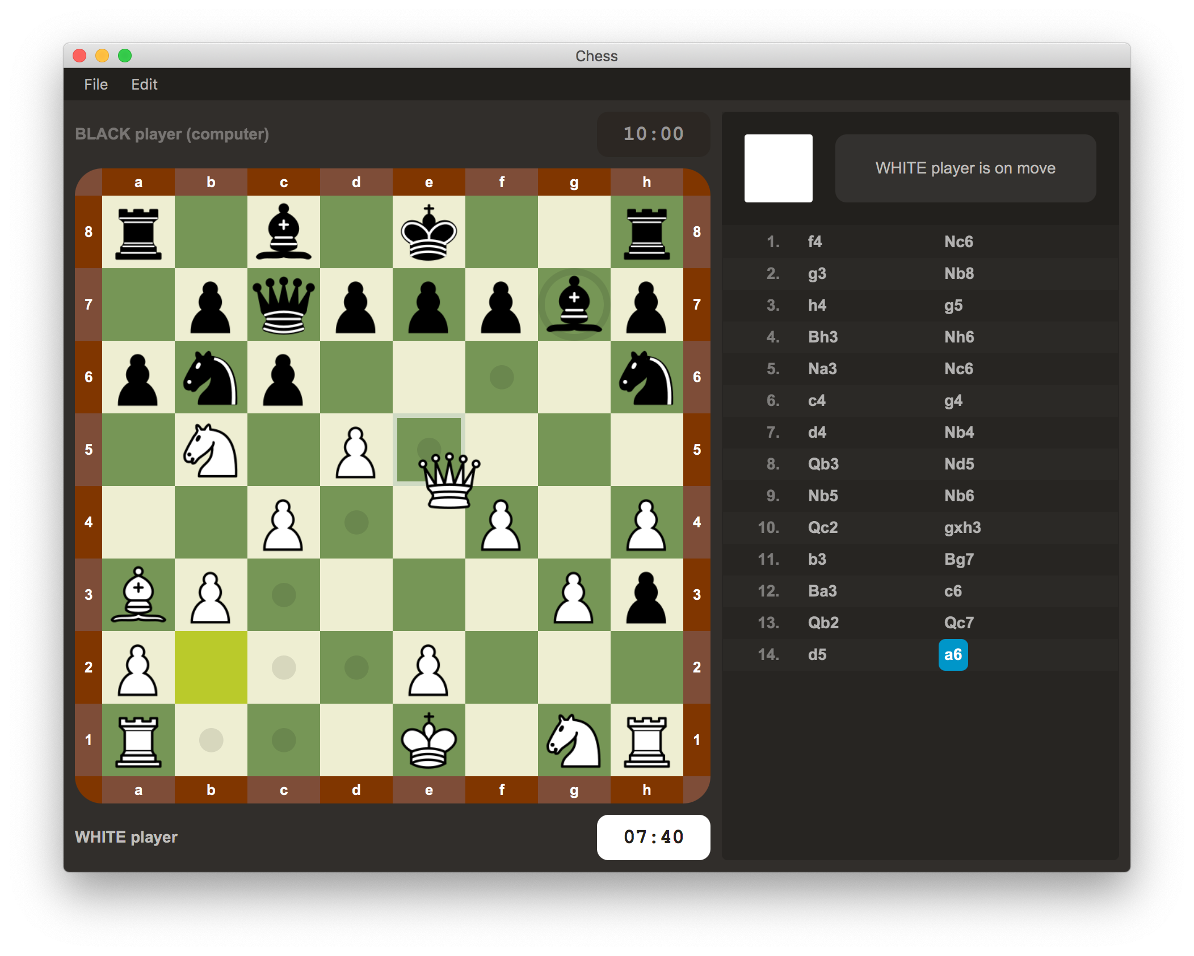Select the white bishop on a3
Viewport: 1194px width, 956px height.
138,595
